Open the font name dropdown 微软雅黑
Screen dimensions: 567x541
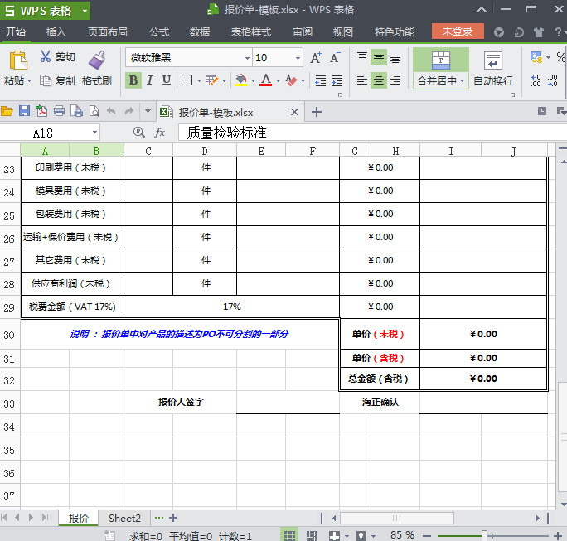(x=247, y=58)
